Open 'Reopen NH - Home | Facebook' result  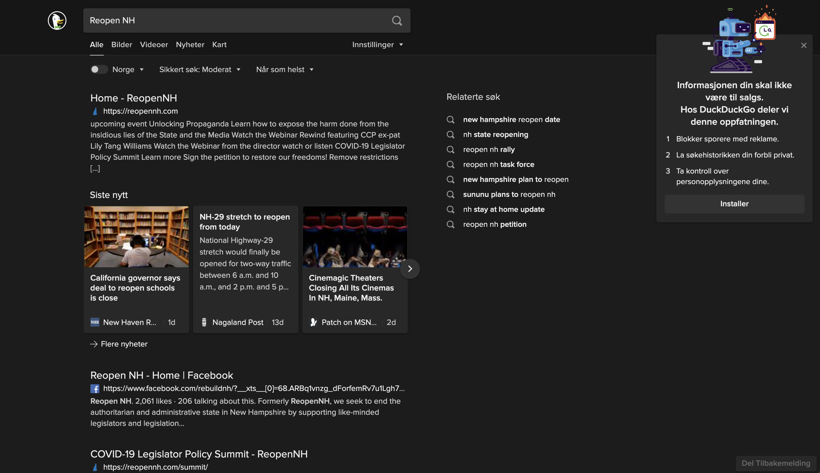[x=161, y=375]
